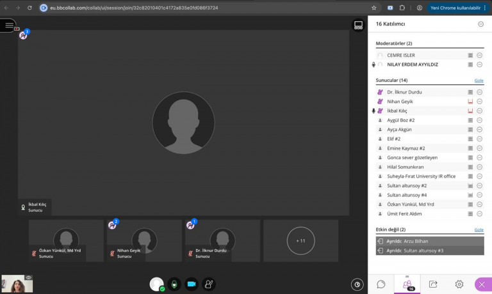Open My Settings gear icon

459,284
